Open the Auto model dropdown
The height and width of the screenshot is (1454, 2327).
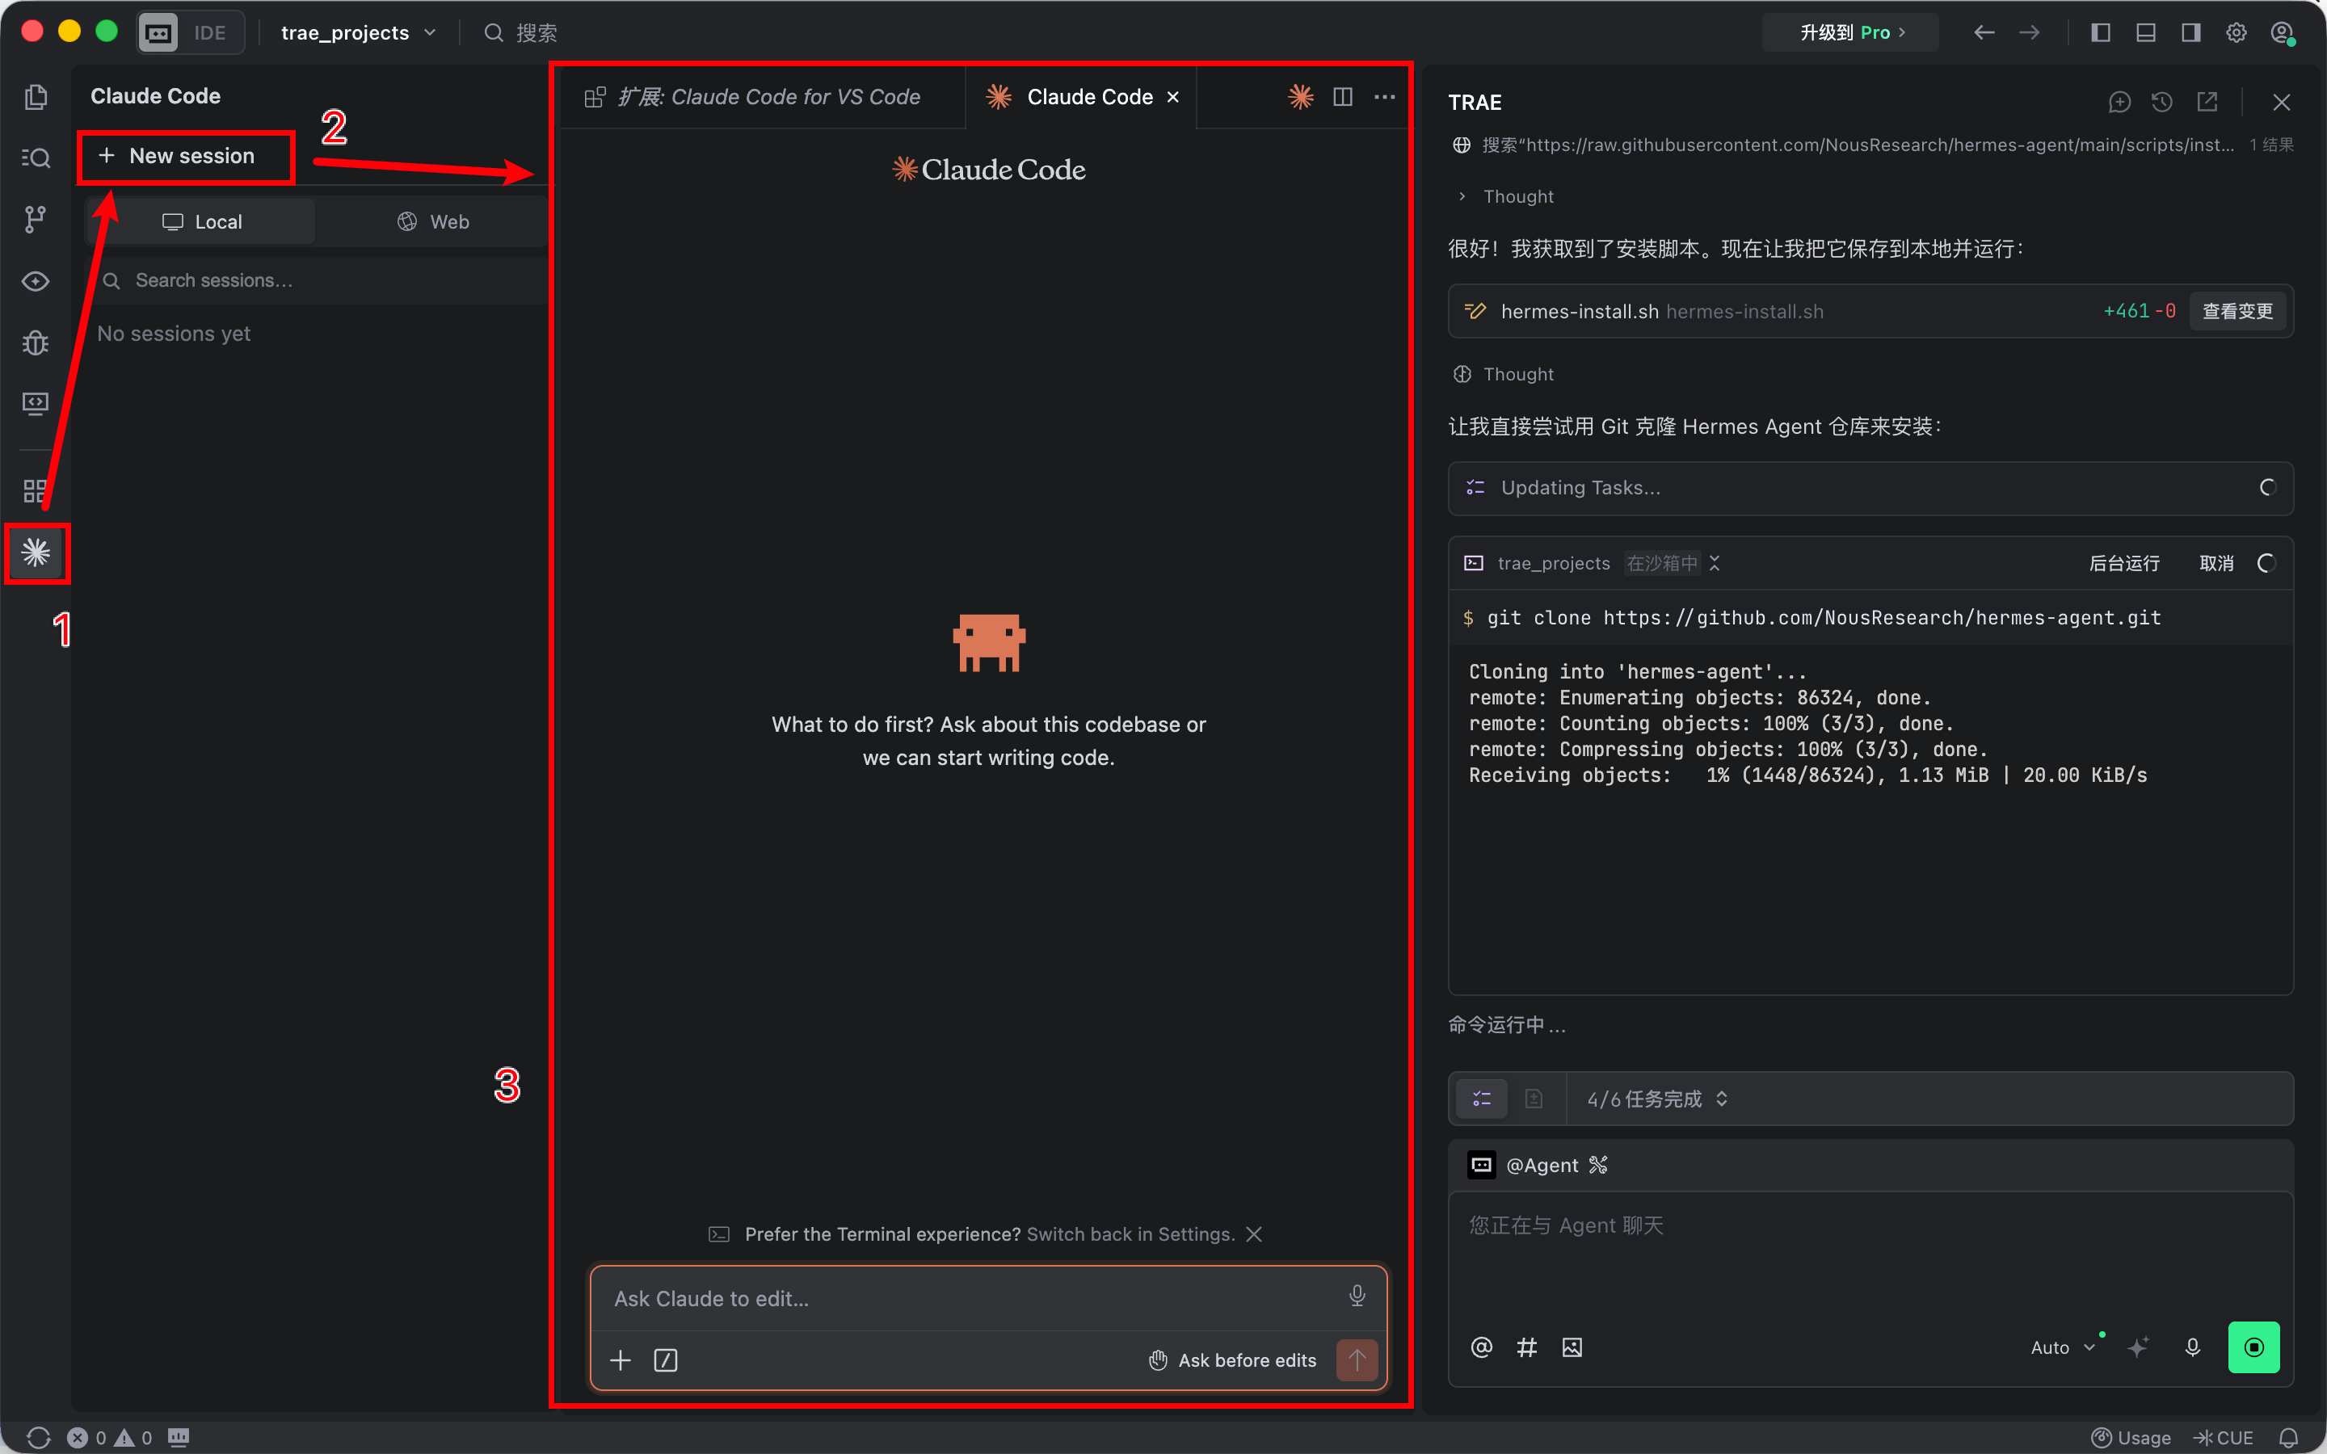tap(2063, 1347)
